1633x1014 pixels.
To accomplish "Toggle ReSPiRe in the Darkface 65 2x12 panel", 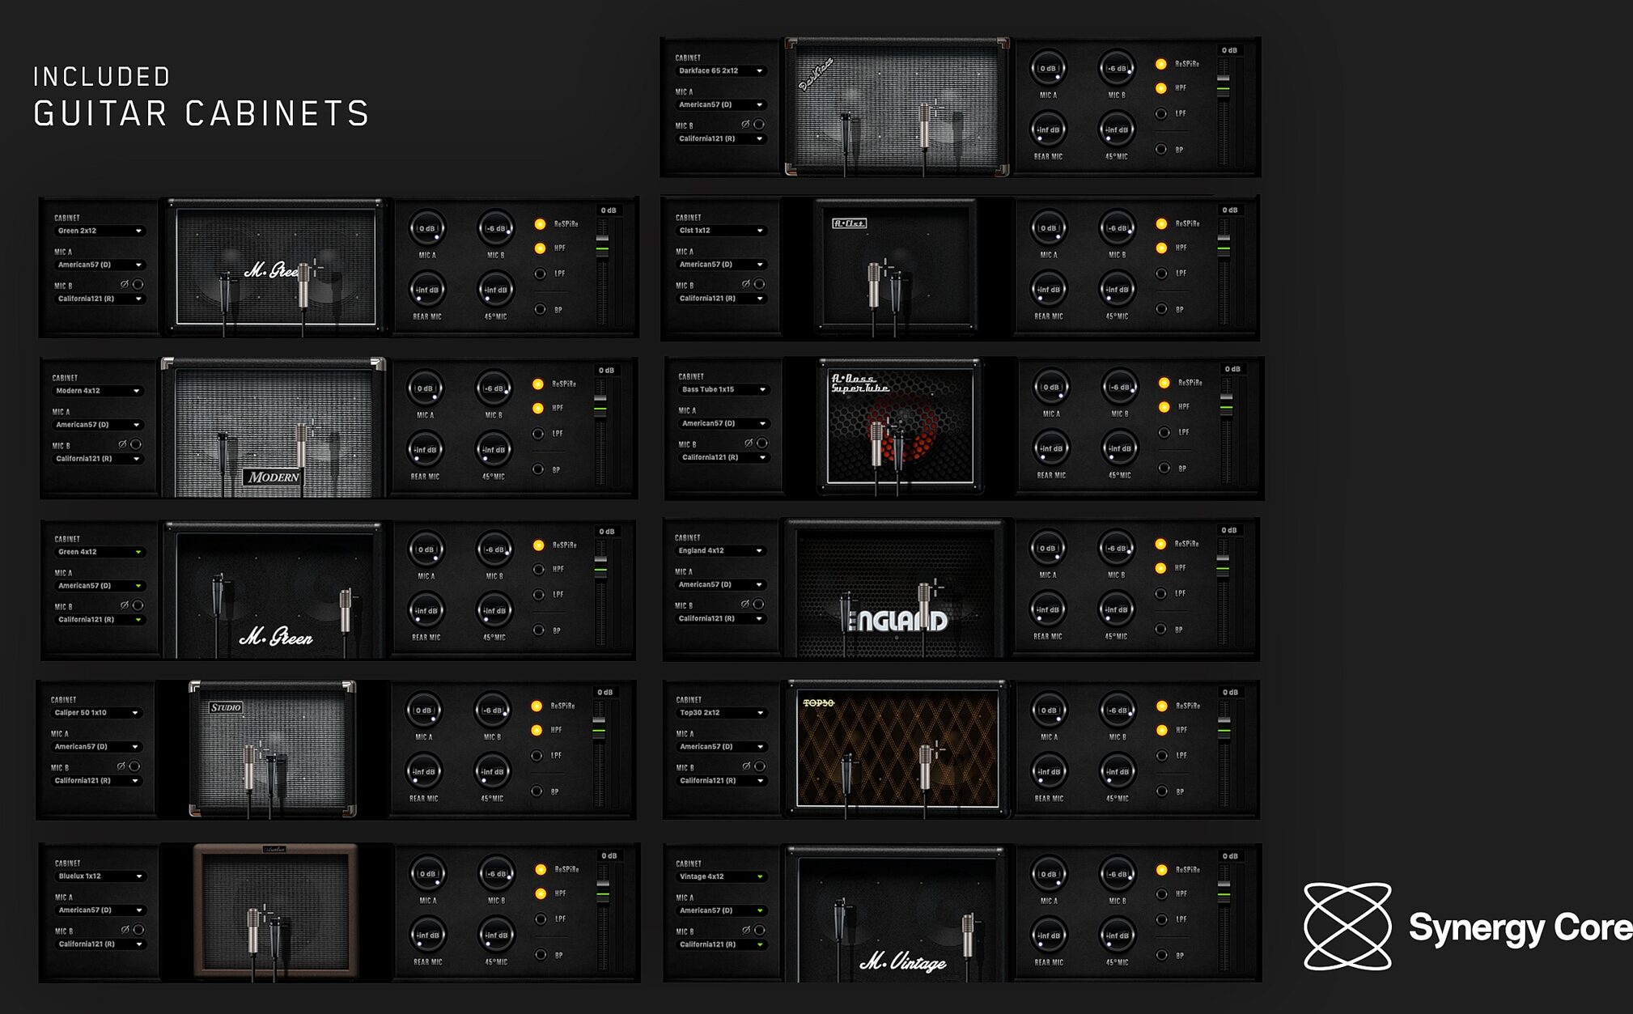I will coord(1161,64).
